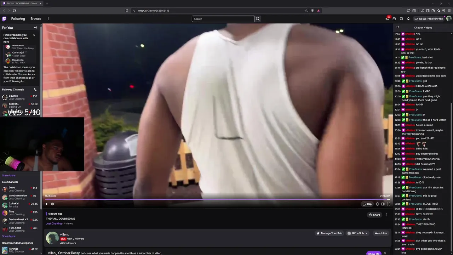The height and width of the screenshot is (255, 453).
Task: Open Scumtk's channel in Followed Channels
Action: 20,97
